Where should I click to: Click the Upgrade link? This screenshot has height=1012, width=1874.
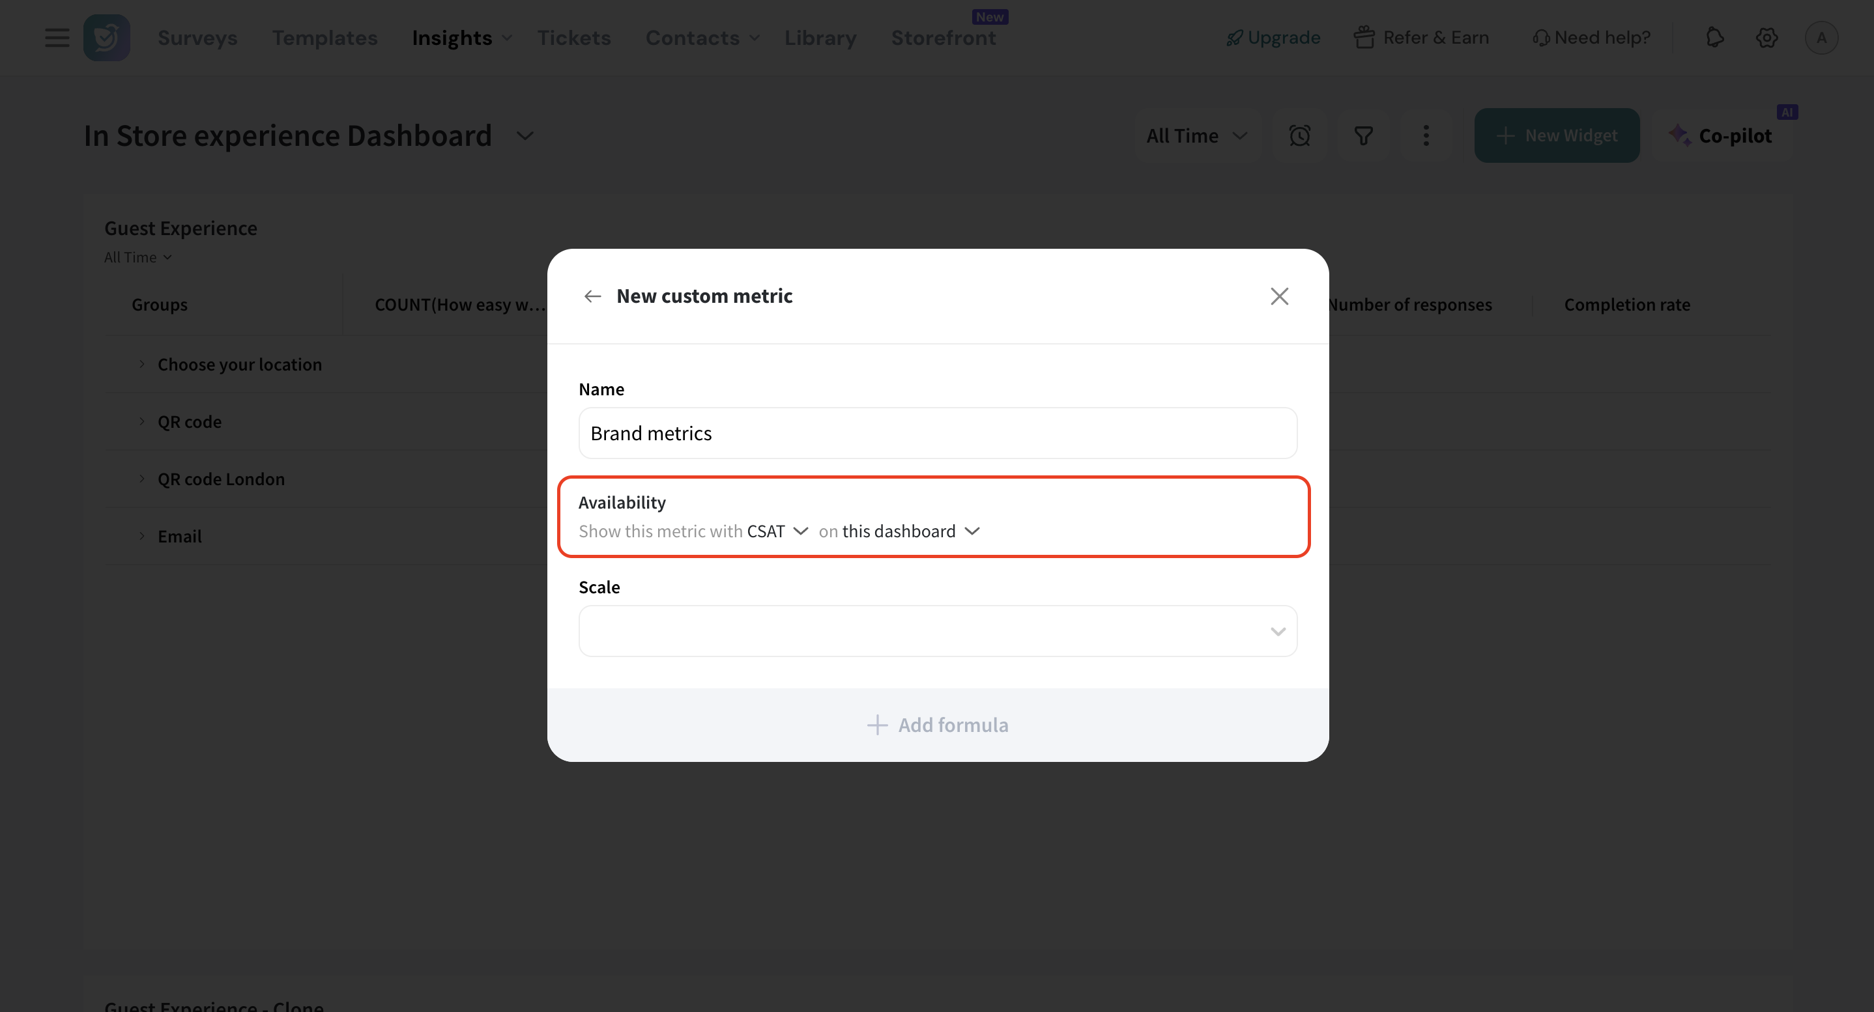click(1273, 38)
